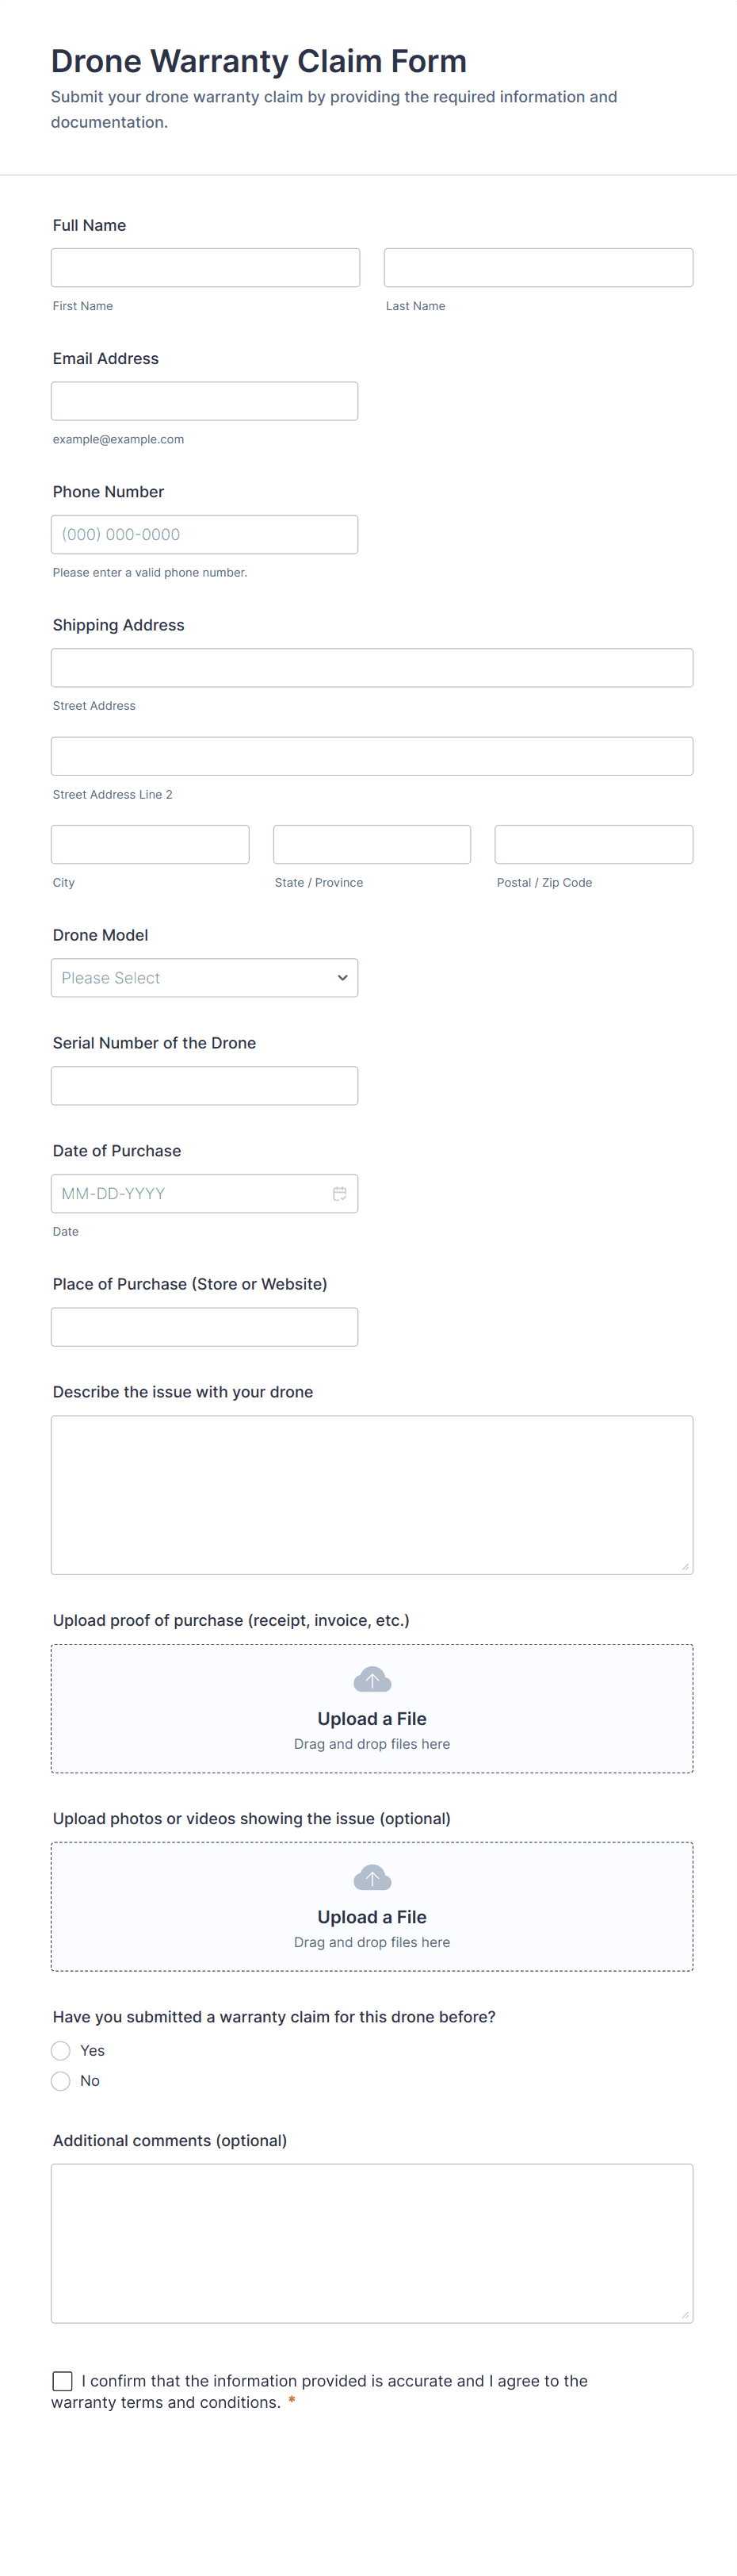Viewport: 737px width, 2576px height.
Task: Focus the drone Serial Number field
Action: (204, 1085)
